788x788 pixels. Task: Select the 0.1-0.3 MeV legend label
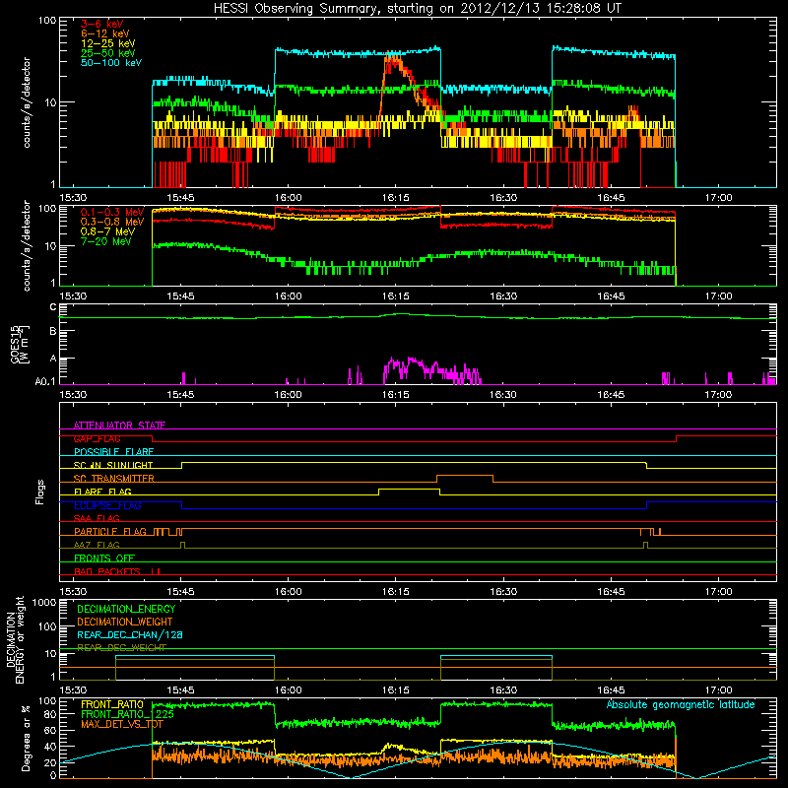point(112,212)
